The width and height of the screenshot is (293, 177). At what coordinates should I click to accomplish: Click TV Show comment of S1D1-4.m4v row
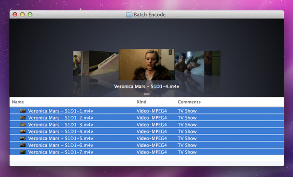(x=187, y=132)
